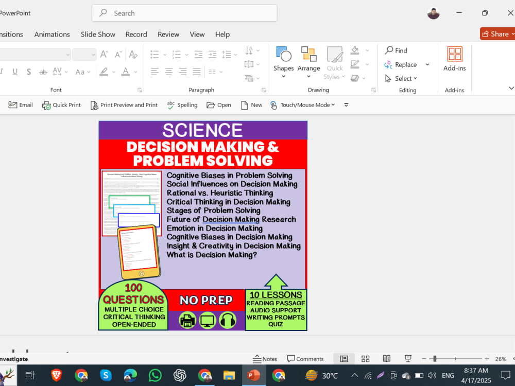Click inside the Search box
The image size is (515, 386).
point(184,13)
